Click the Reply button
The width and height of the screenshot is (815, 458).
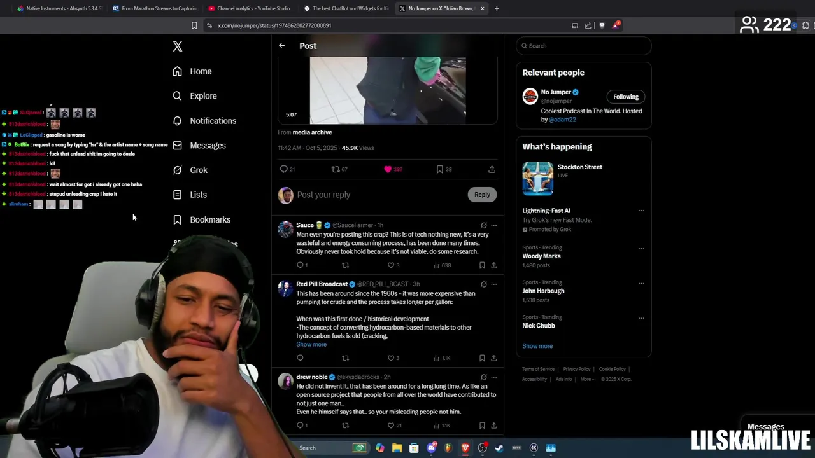click(x=482, y=195)
